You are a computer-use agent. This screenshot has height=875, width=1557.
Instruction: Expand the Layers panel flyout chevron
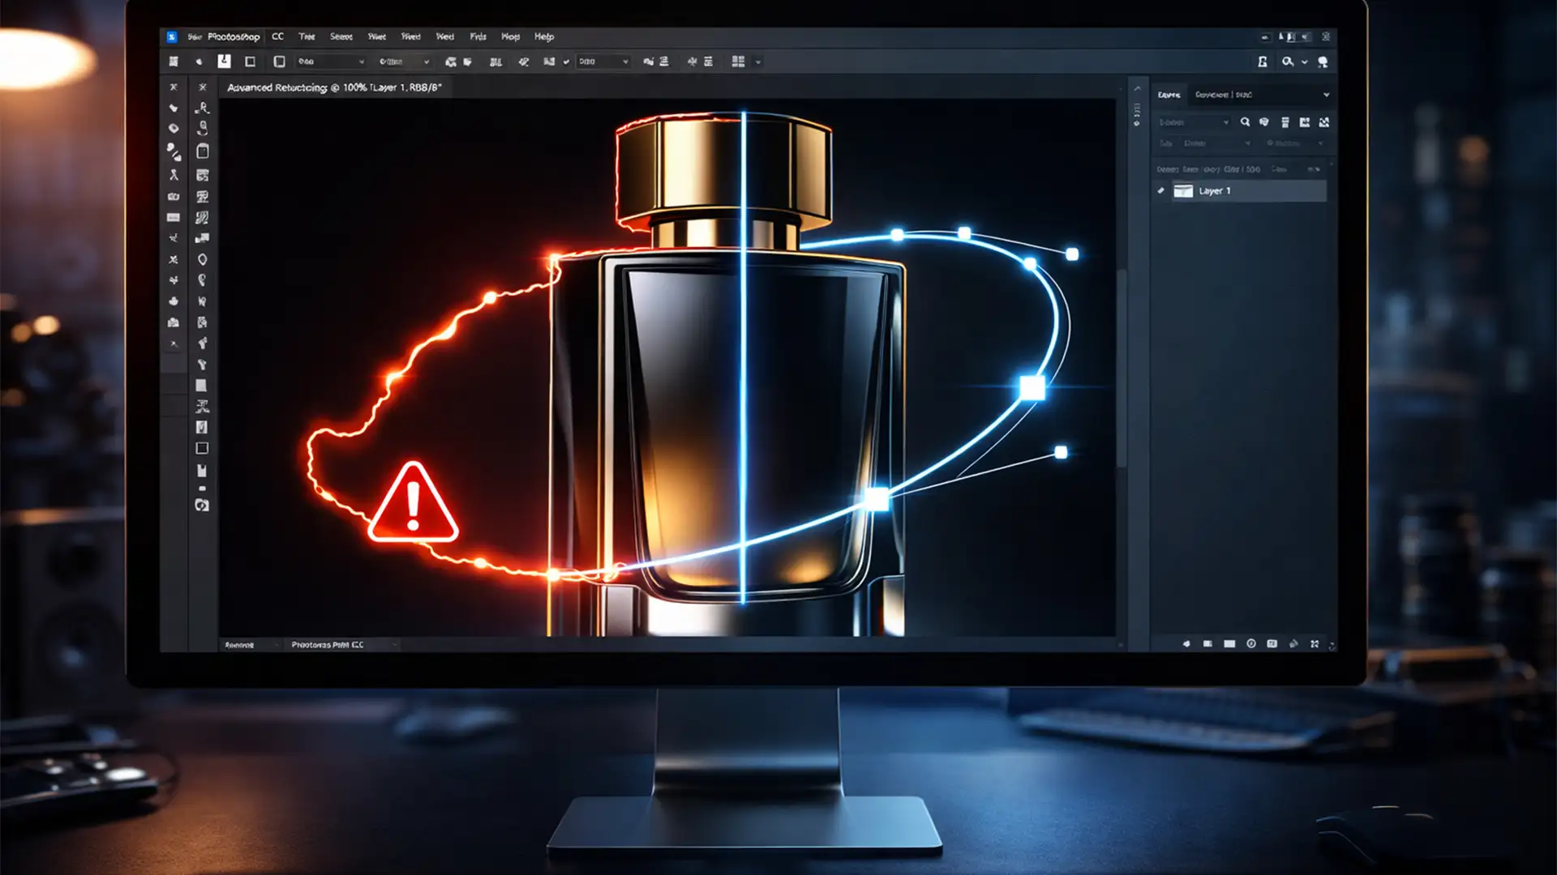click(1327, 95)
